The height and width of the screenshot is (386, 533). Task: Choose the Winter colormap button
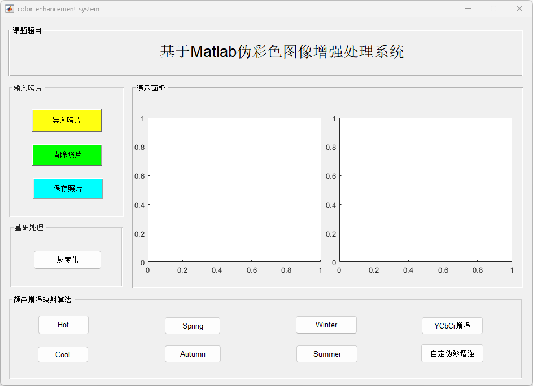click(326, 325)
